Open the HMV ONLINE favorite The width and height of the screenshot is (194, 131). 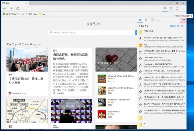(x=162, y=52)
